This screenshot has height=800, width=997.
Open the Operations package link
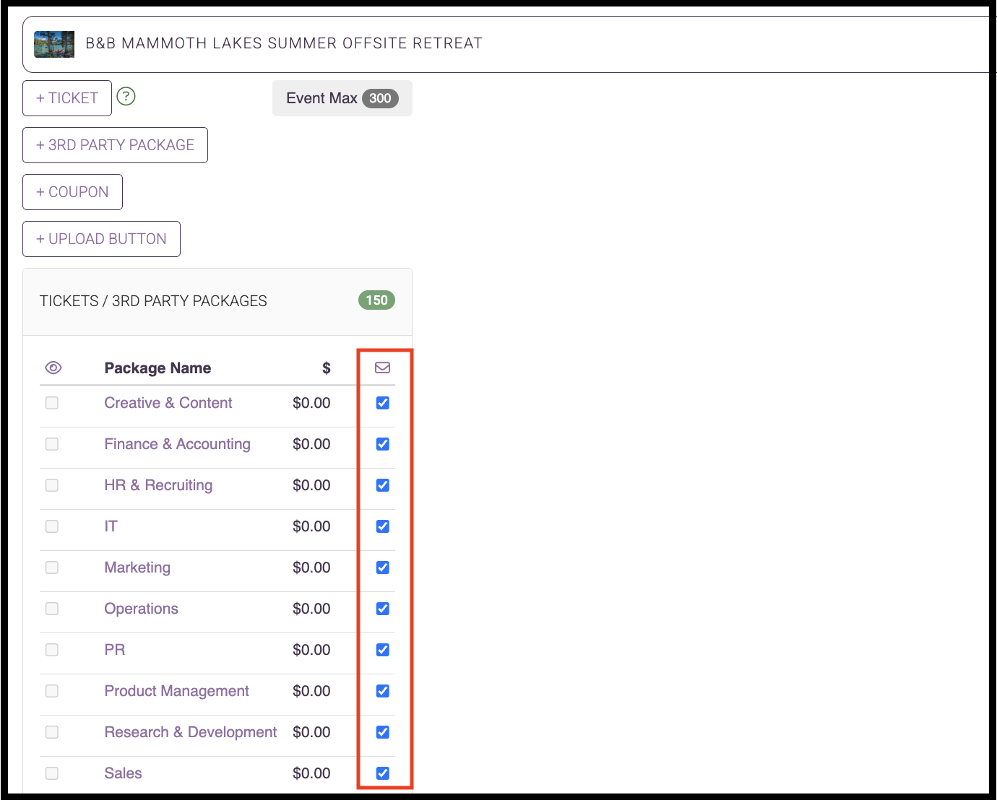point(141,609)
